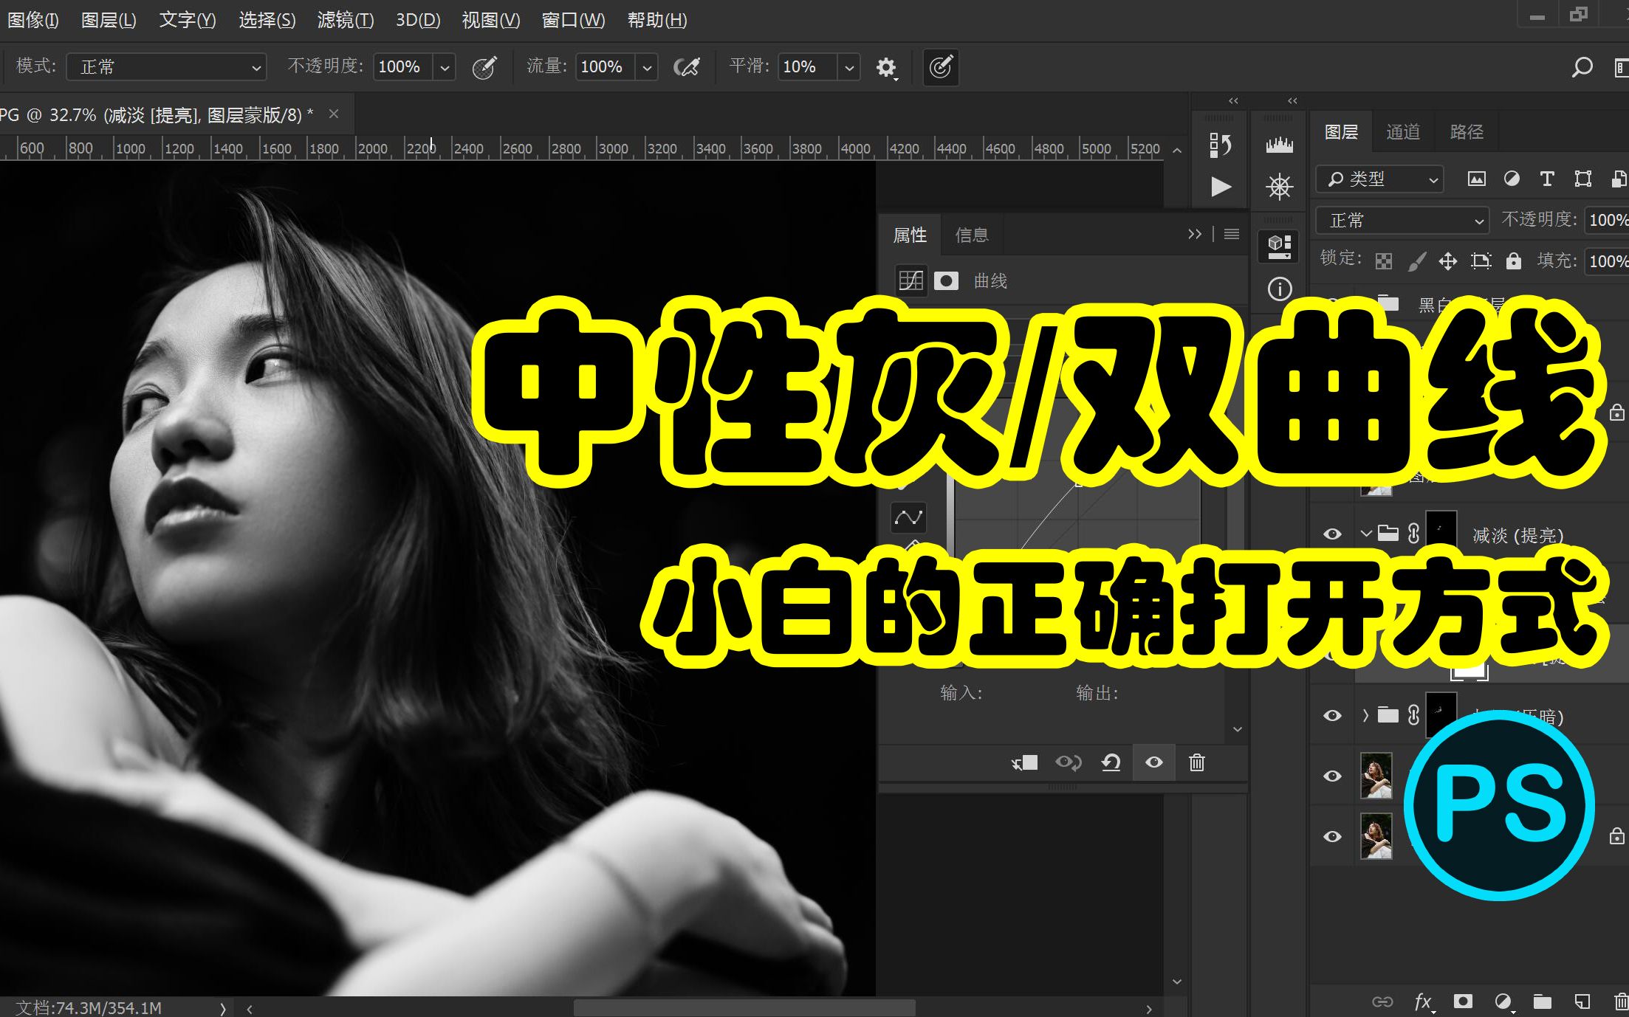Filter layers by pixel layers icon
Viewport: 1629px width, 1017px height.
tap(1476, 179)
